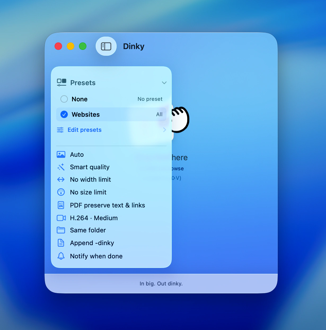Click the H.264 video camera icon
This screenshot has height=330, width=326.
61,218
